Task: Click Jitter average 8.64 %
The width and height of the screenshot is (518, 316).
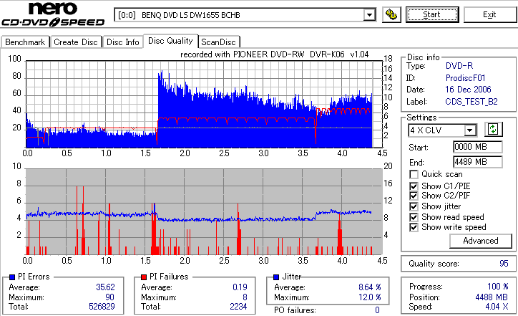Action: click(370, 287)
